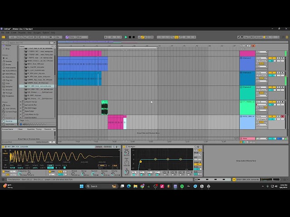The width and height of the screenshot is (290, 217).
Task: Enable EQ Eight band 5 activator
Action: (x=165, y=175)
